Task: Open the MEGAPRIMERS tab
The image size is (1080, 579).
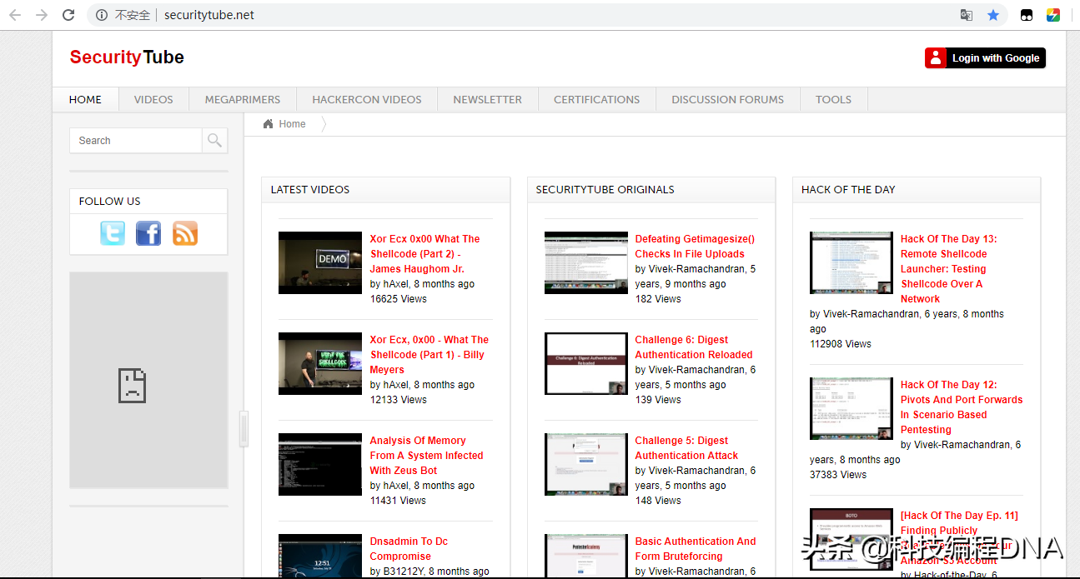Action: (243, 100)
